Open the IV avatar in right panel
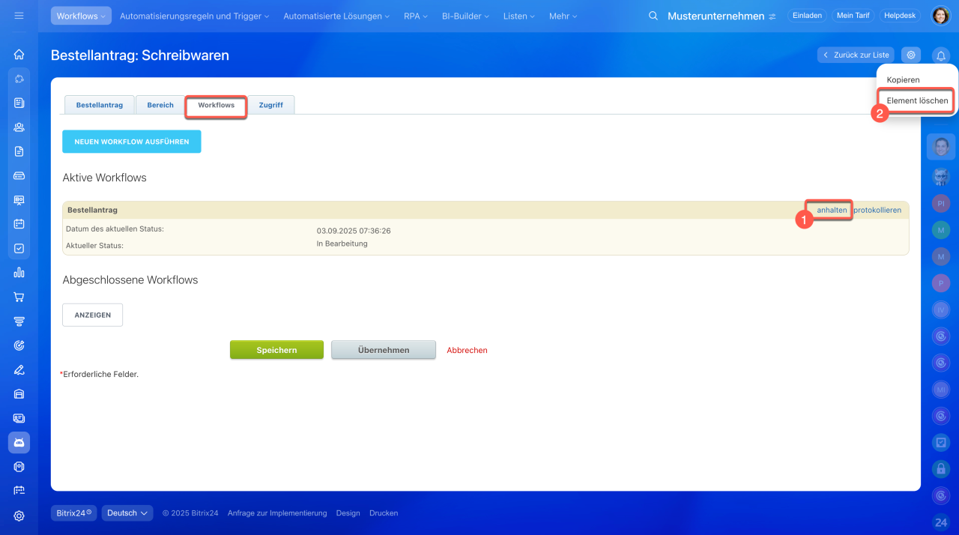 pyautogui.click(x=941, y=309)
